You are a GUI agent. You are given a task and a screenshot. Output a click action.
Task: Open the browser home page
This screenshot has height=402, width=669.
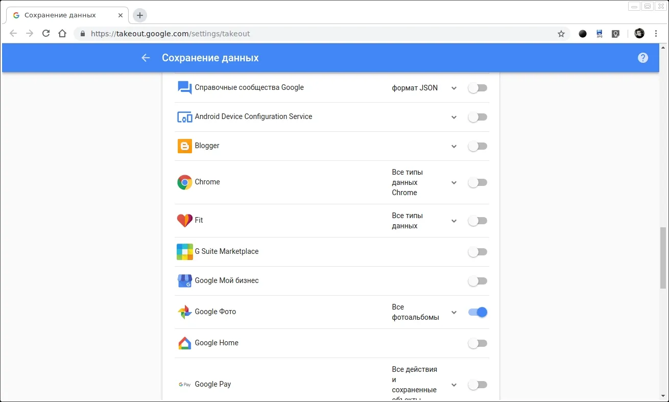coord(62,34)
